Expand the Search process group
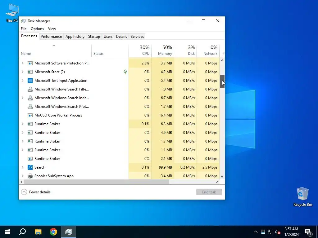The image size is (318, 238). pos(22,167)
